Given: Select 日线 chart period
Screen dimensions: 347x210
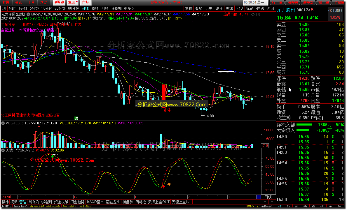Looking at the screenshot, I should pos(85,8).
